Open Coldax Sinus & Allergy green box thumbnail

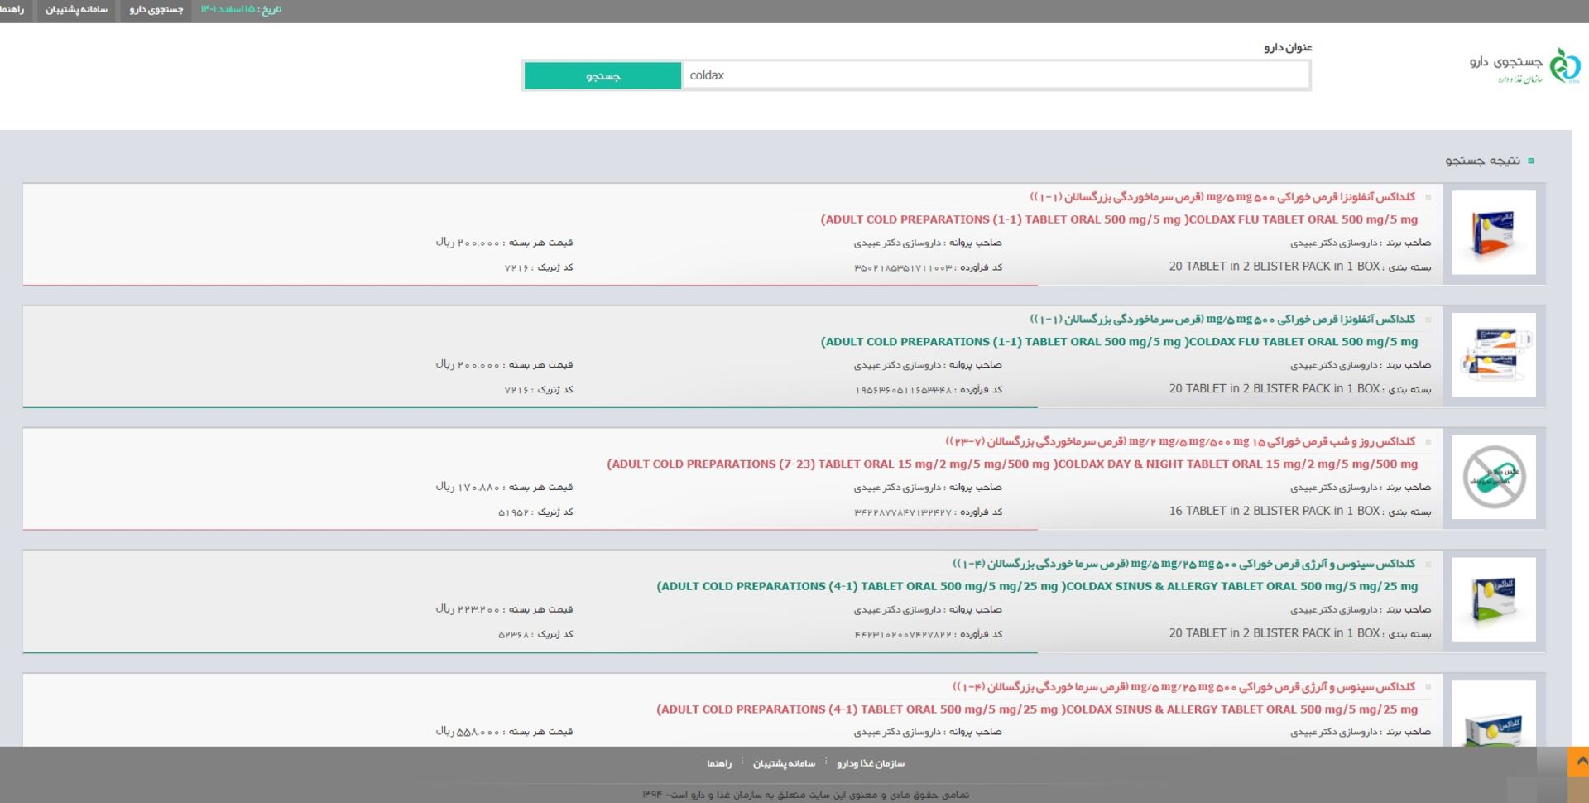(1493, 599)
